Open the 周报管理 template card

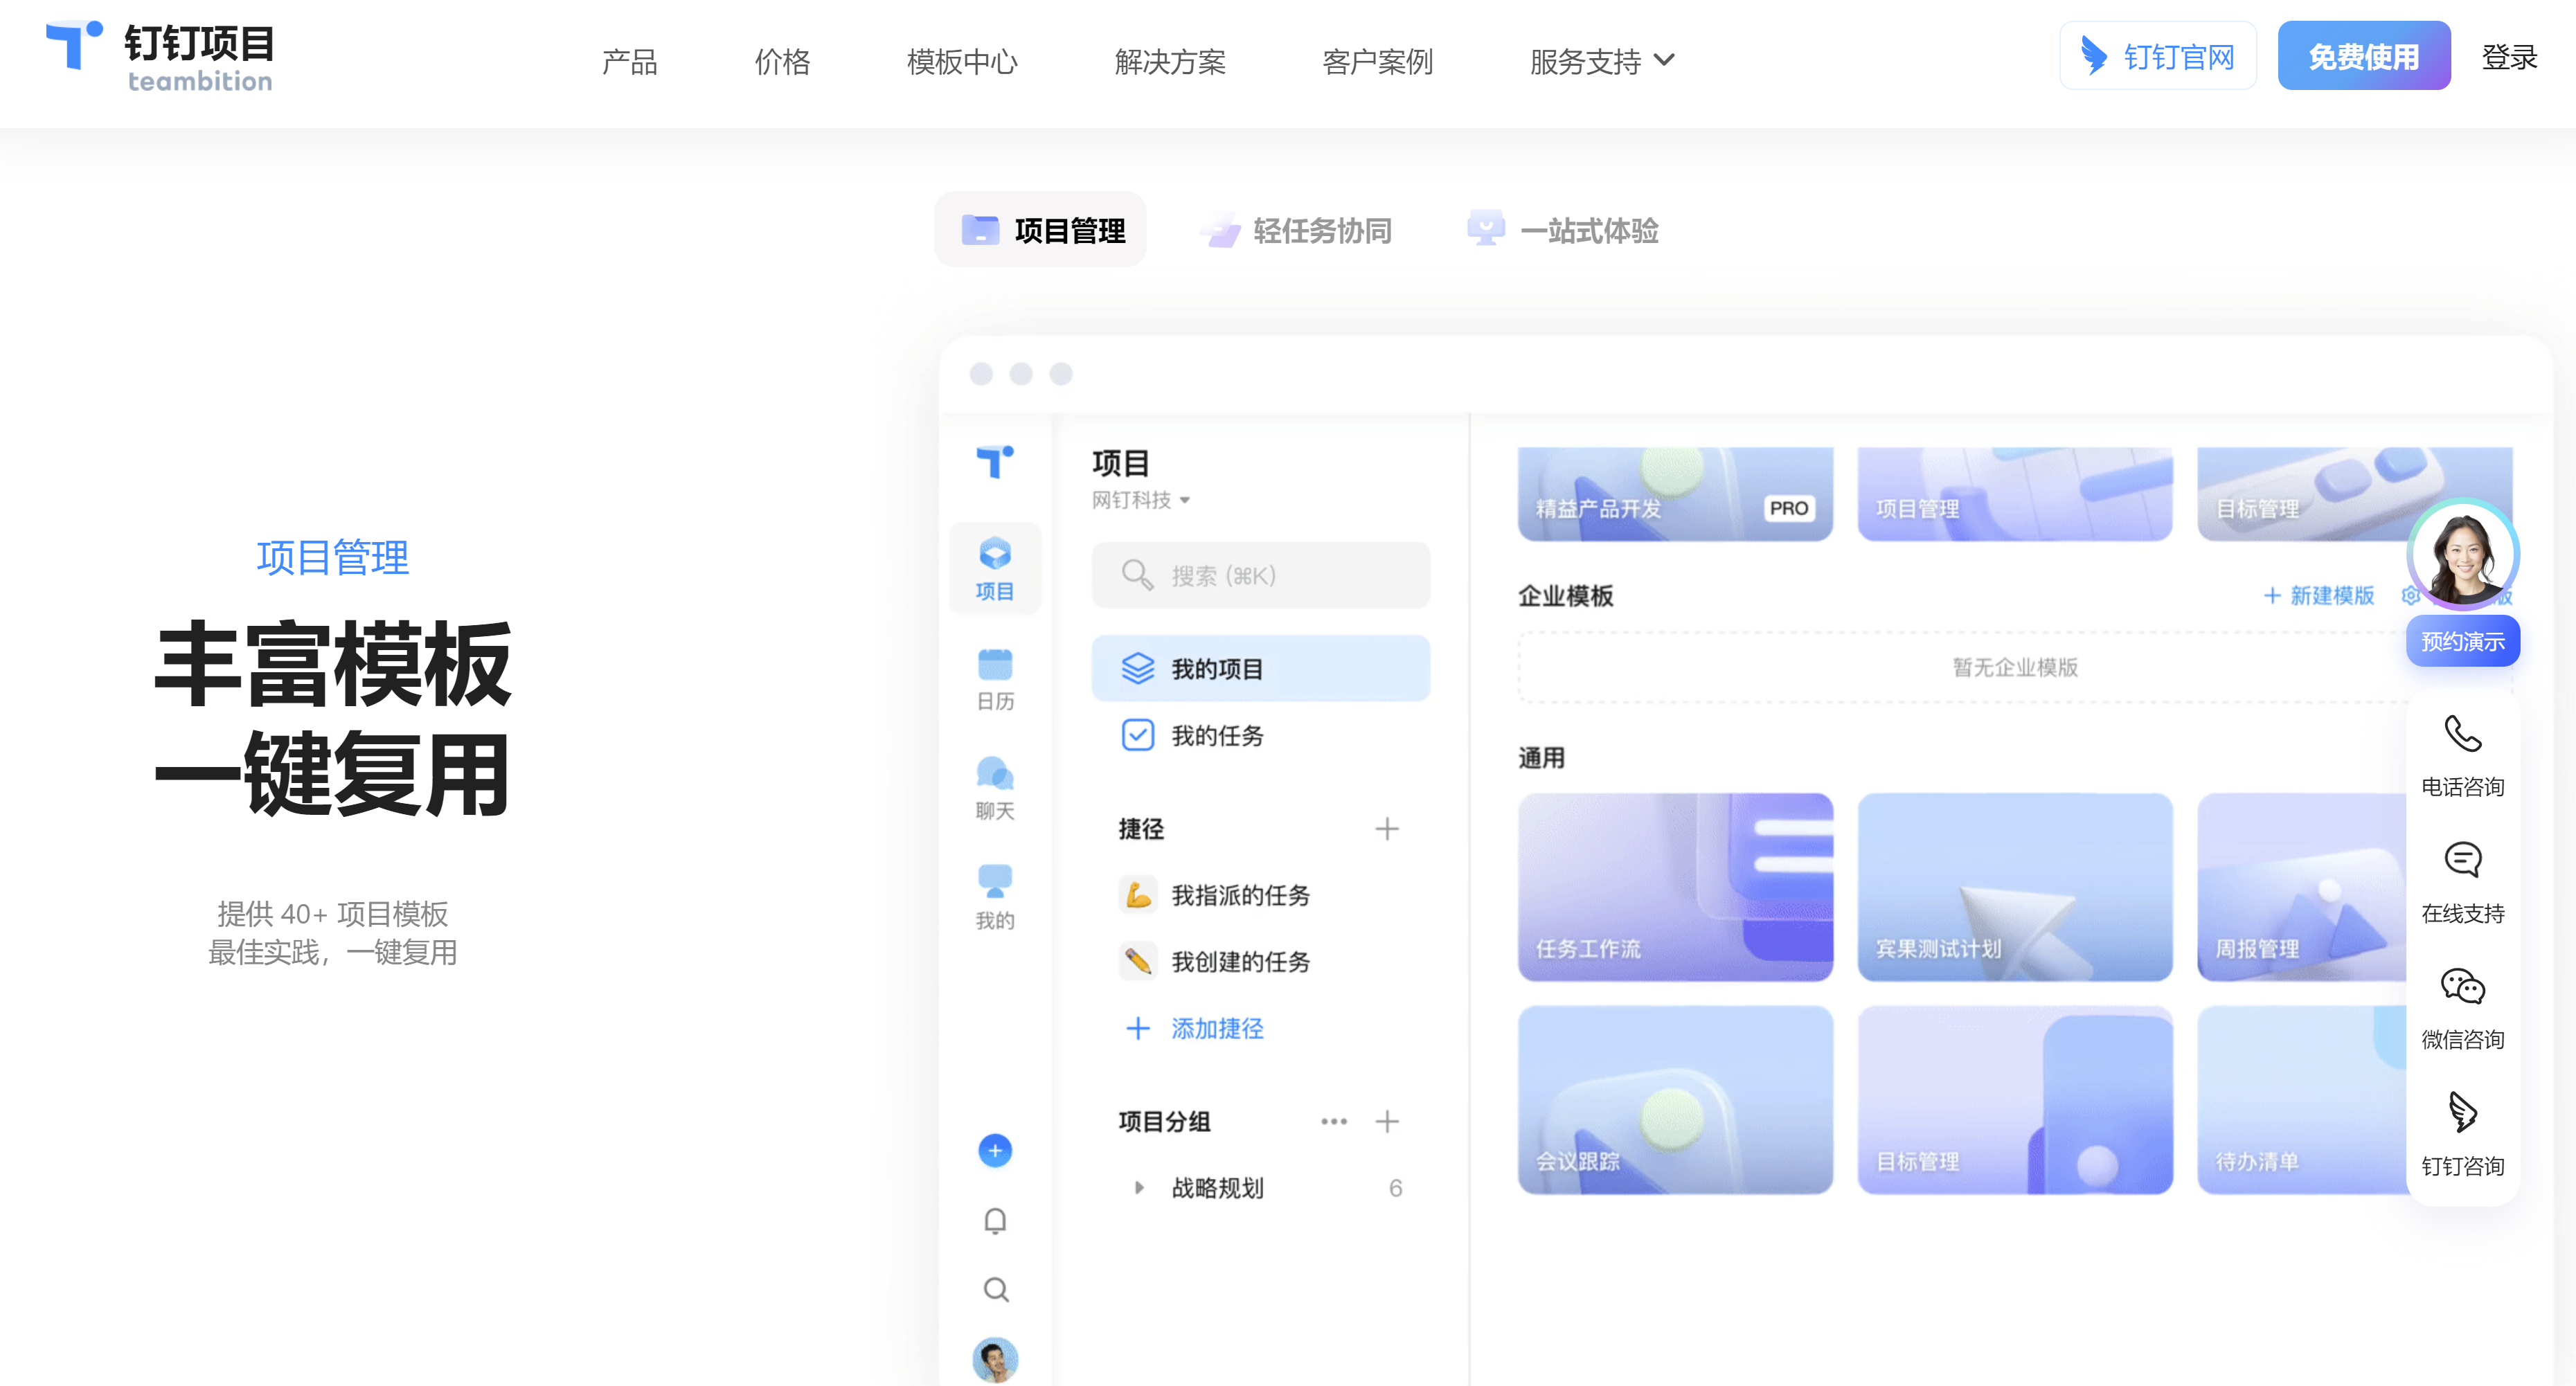(2301, 887)
